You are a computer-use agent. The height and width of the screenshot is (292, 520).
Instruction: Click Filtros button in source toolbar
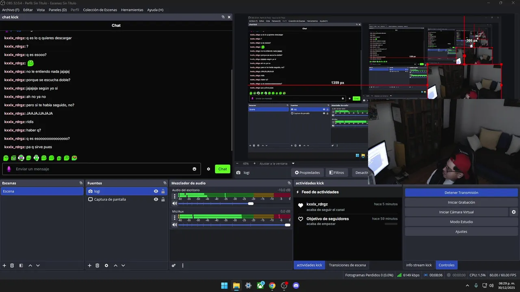pos(336,172)
